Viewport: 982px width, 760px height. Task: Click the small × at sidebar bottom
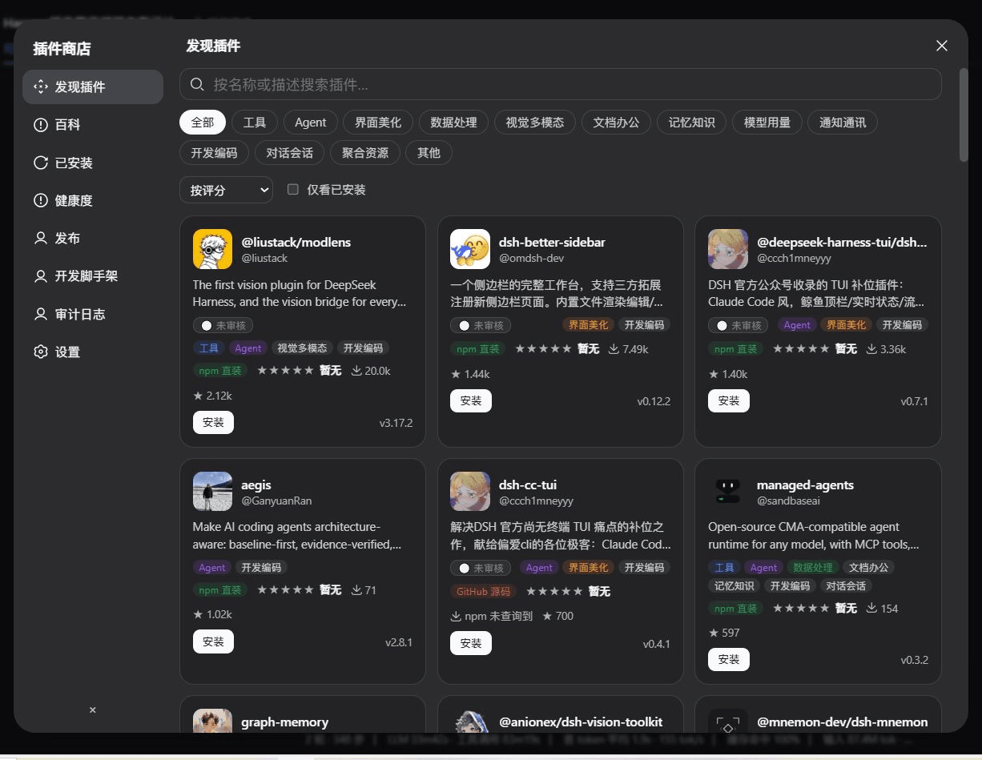pyautogui.click(x=92, y=710)
